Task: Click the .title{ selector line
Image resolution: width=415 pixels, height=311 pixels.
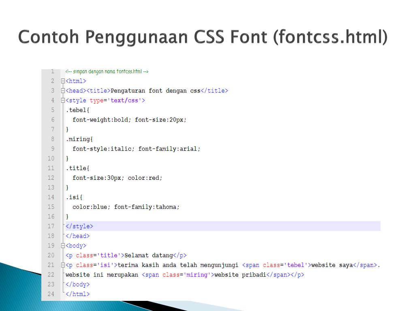Action: [78, 168]
